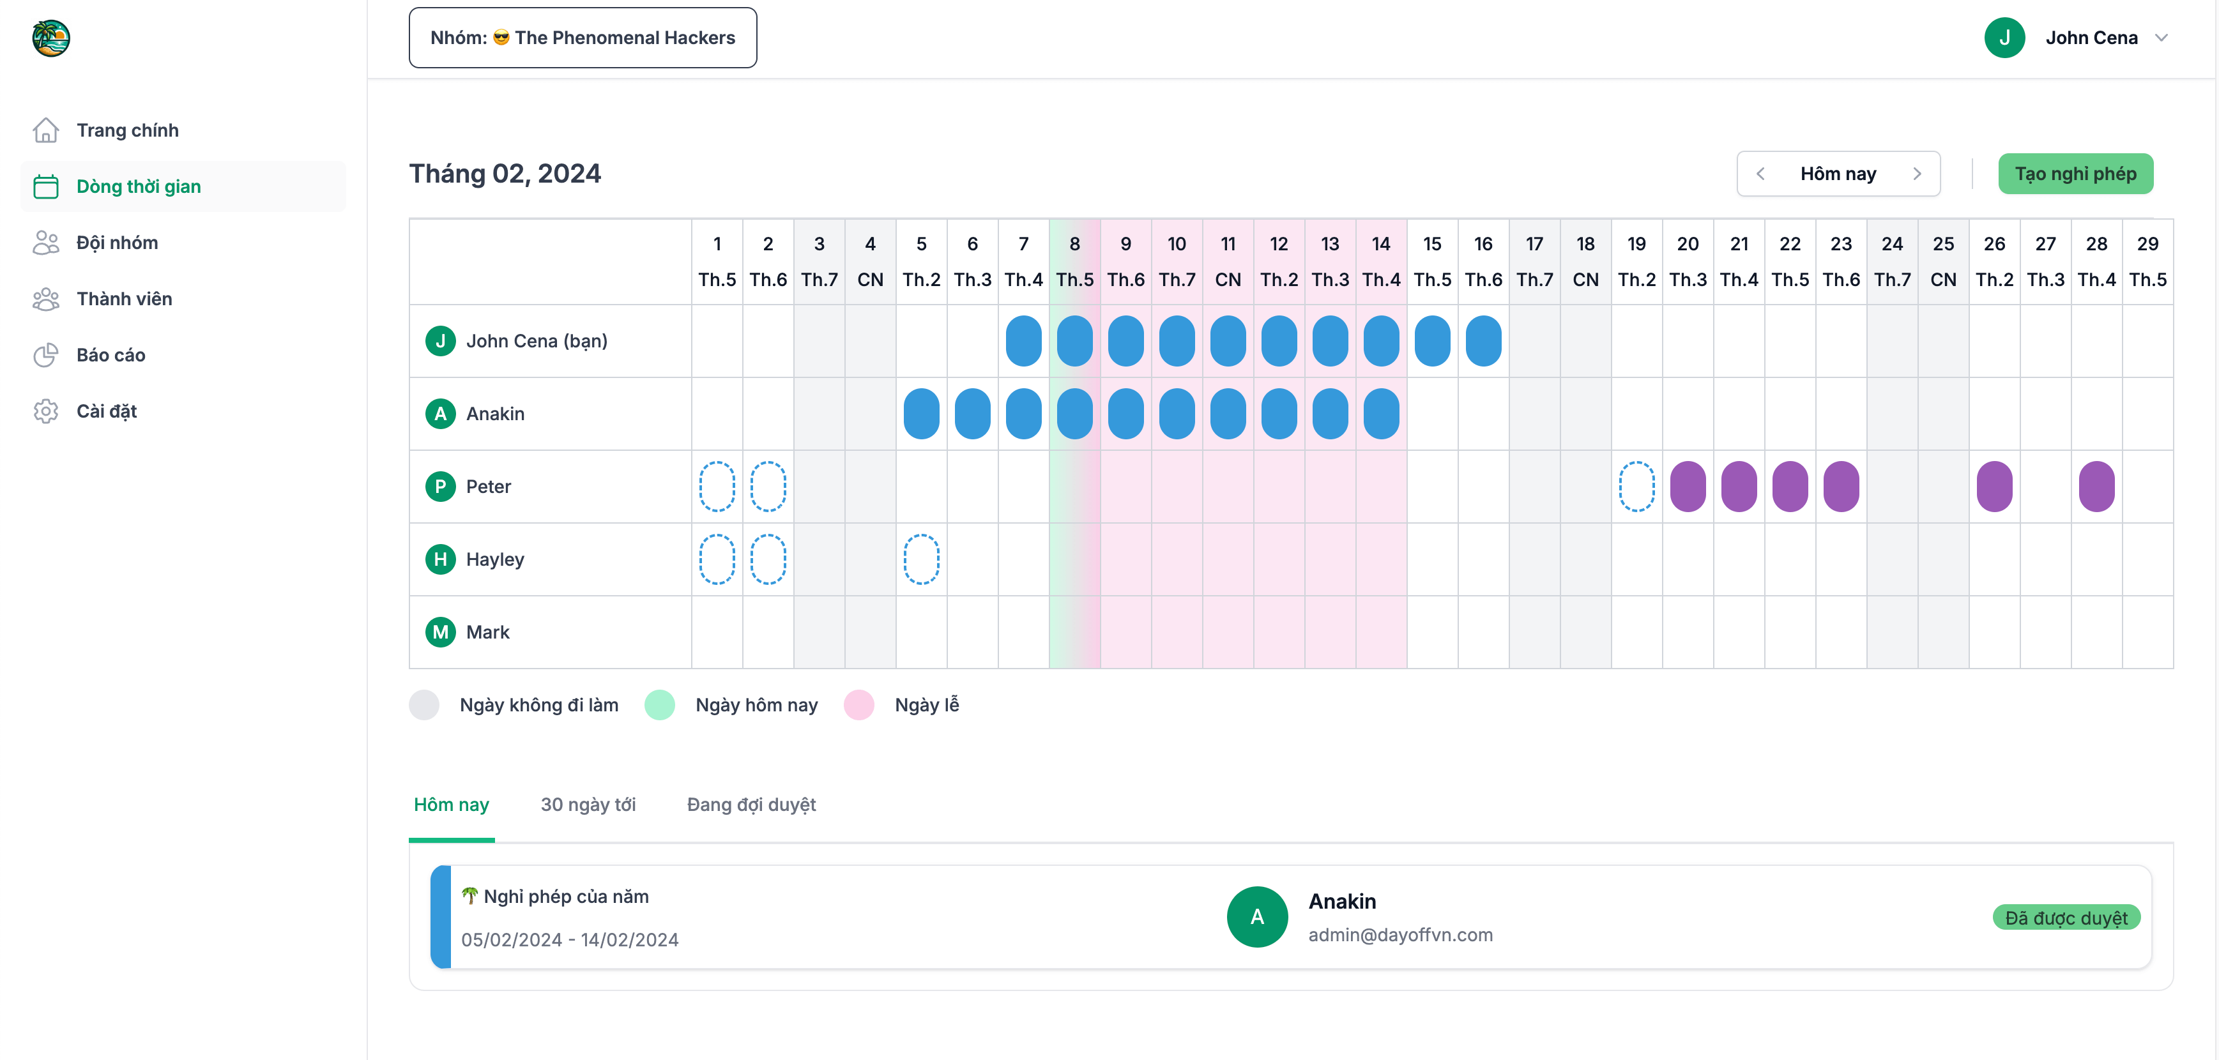Open Trang chính home icon
Viewport: 2219px width, 1060px height.
coord(45,130)
